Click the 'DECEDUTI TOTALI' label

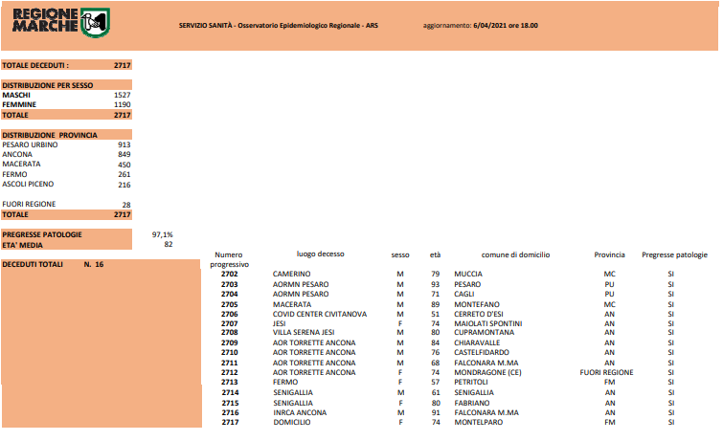tap(33, 265)
